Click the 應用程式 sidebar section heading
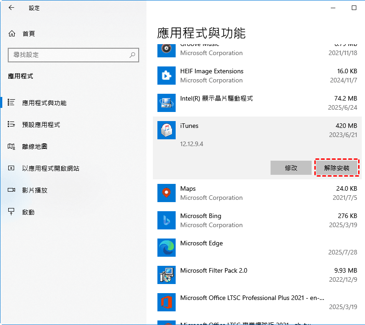This screenshot has height=325, width=365. tap(21, 76)
